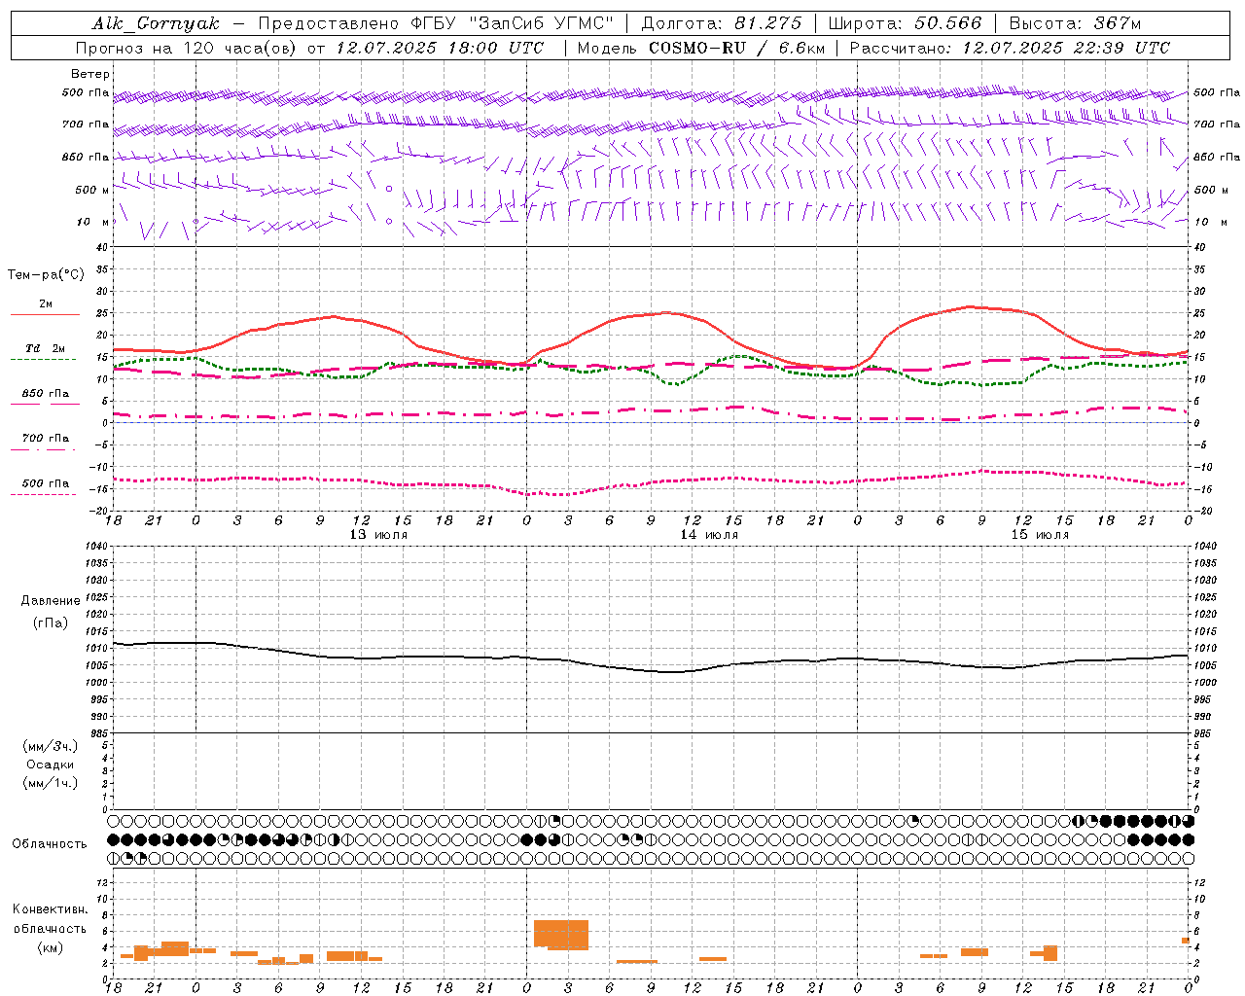Click the 'Облачность' cloud cover label
Image resolution: width=1245 pixels, height=996 pixels.
pos(50,843)
